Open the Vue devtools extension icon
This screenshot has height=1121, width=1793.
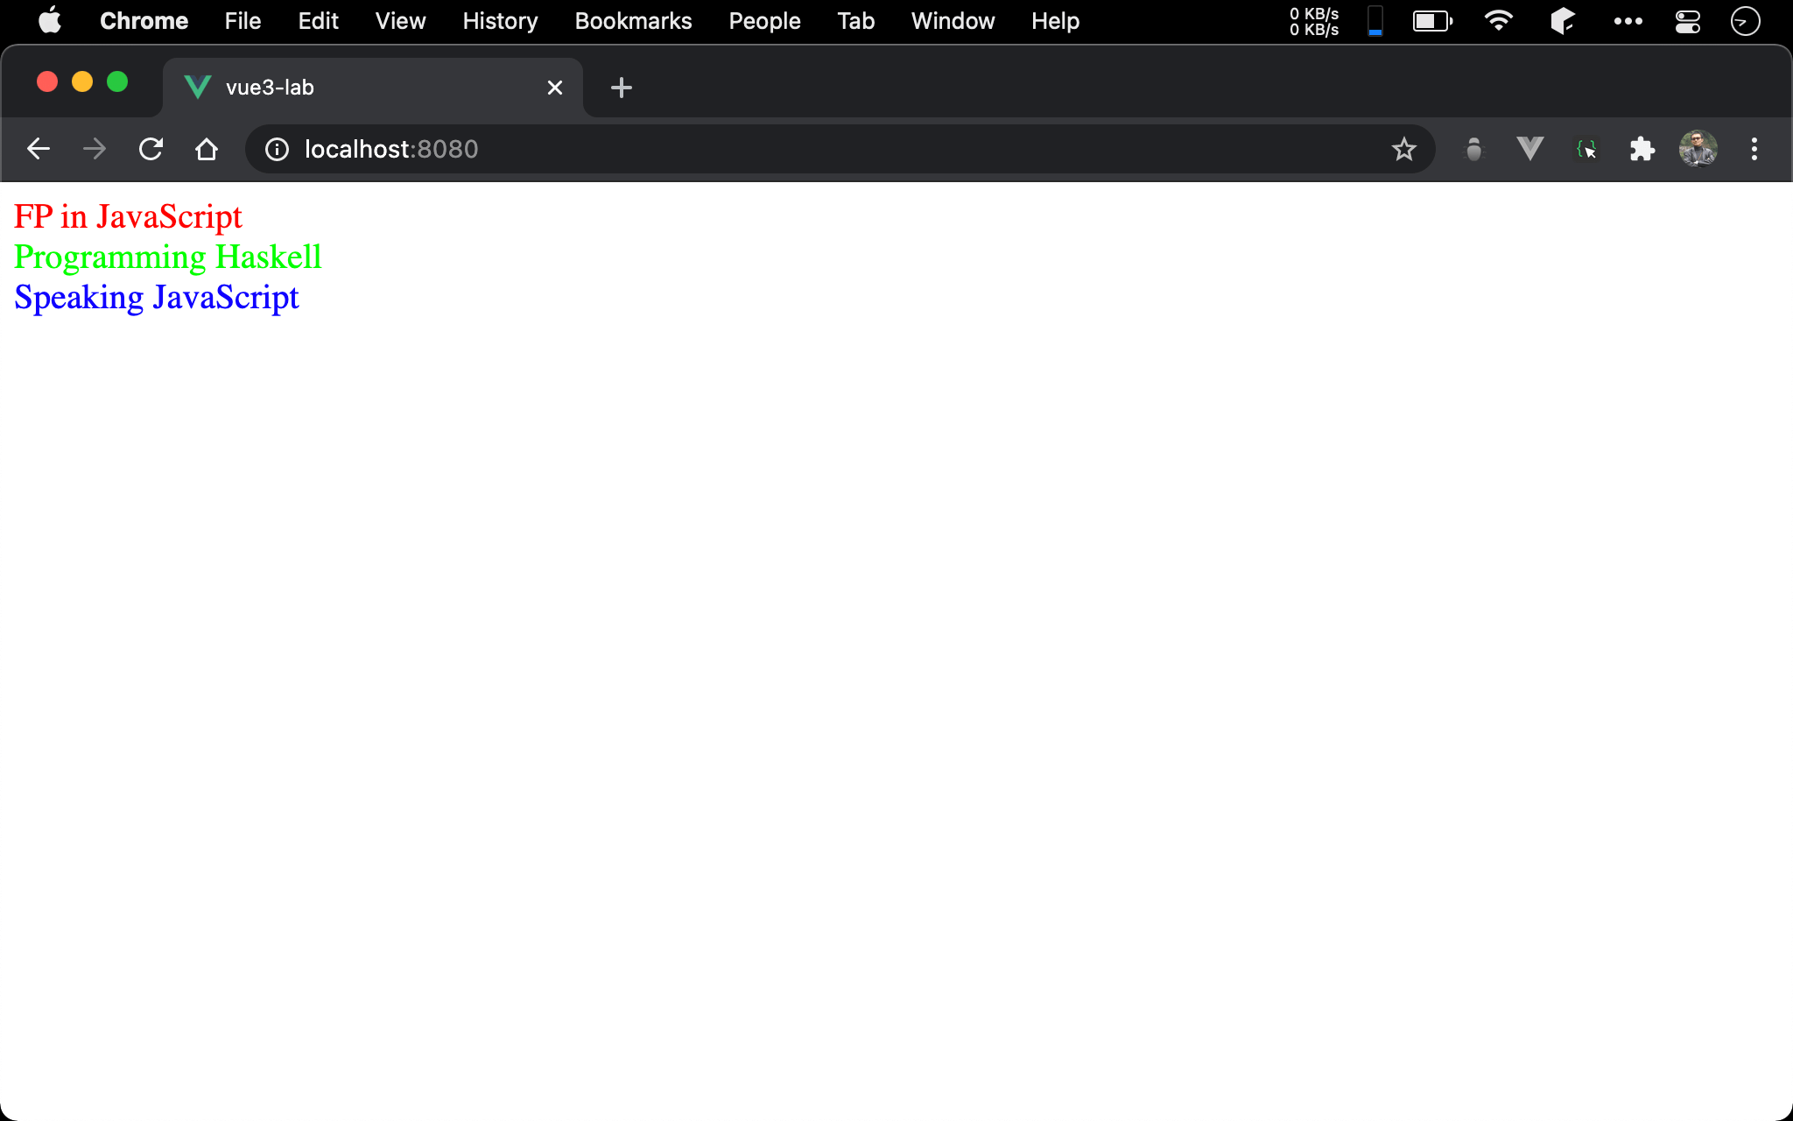tap(1529, 149)
